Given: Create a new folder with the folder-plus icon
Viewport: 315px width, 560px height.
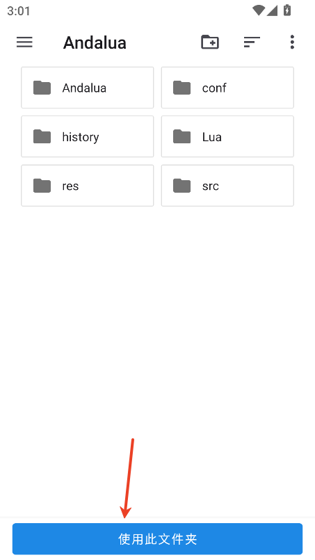Looking at the screenshot, I should tap(210, 42).
